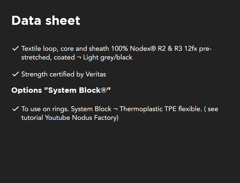
Task: Click the checkmark next to Strength certified
Action: pos(15,74)
